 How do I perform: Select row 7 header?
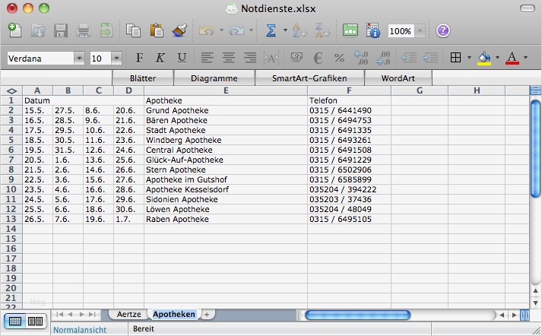pyautogui.click(x=11, y=160)
